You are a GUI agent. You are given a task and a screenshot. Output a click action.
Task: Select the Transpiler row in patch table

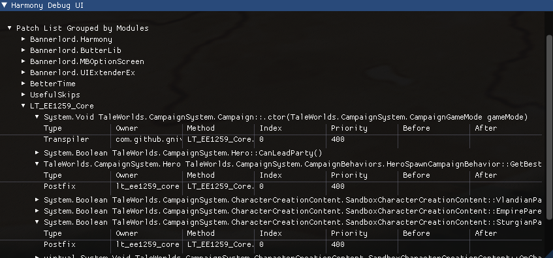pos(271,139)
